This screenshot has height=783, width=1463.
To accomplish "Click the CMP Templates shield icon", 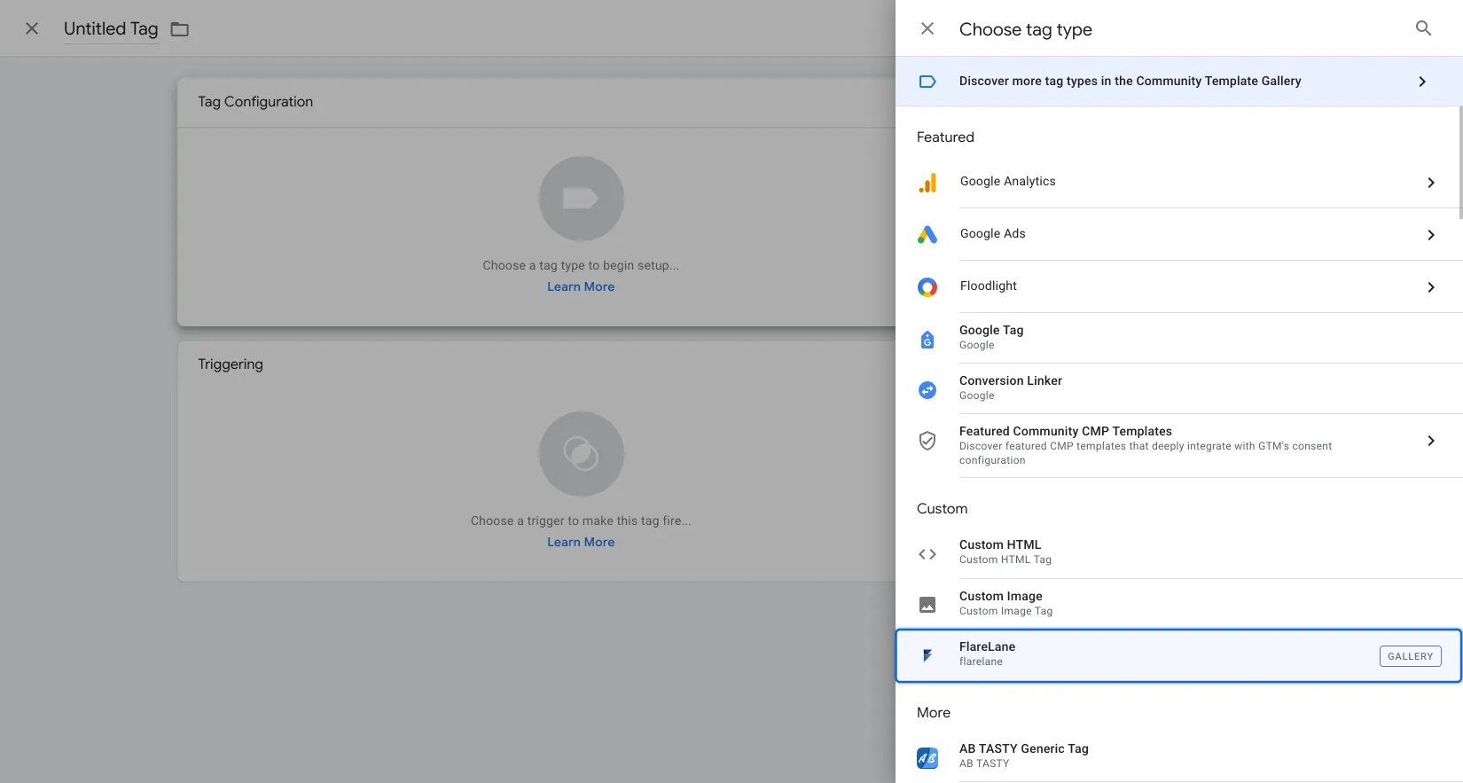I will coord(927,441).
